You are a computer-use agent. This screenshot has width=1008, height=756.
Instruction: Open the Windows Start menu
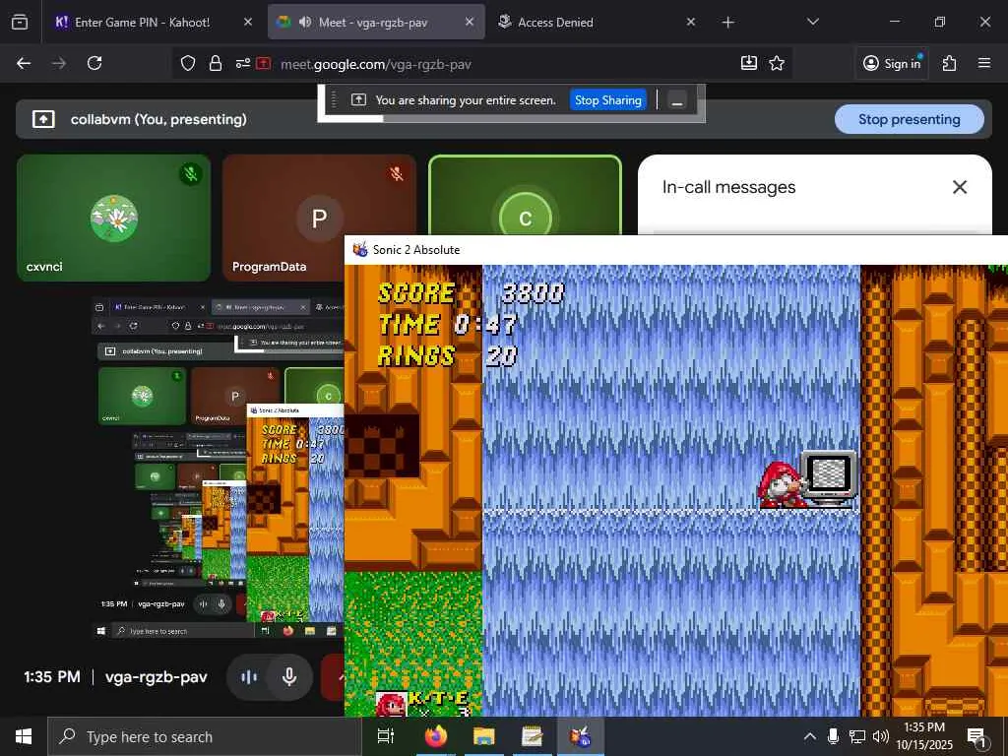pyautogui.click(x=24, y=736)
